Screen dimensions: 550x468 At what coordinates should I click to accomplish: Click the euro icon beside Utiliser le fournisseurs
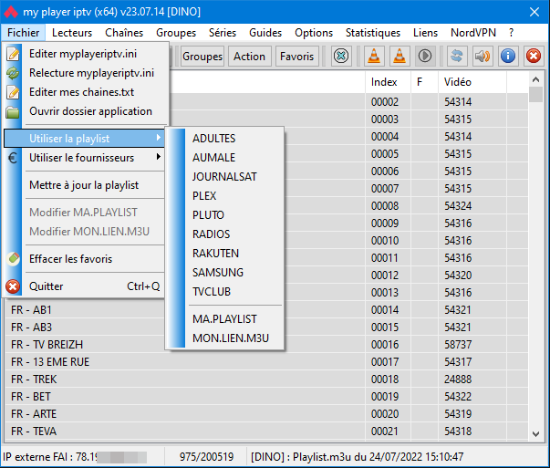13,158
